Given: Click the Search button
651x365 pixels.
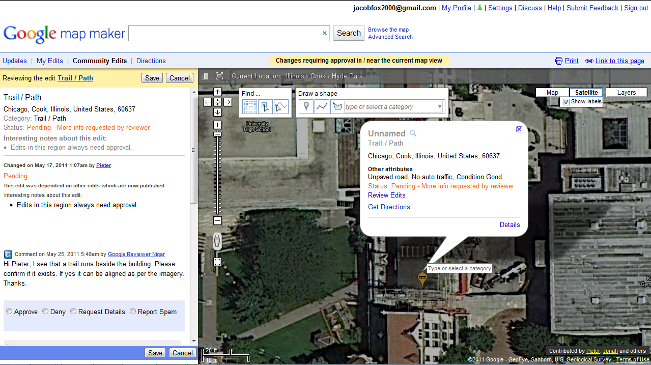Looking at the screenshot, I should (x=349, y=33).
